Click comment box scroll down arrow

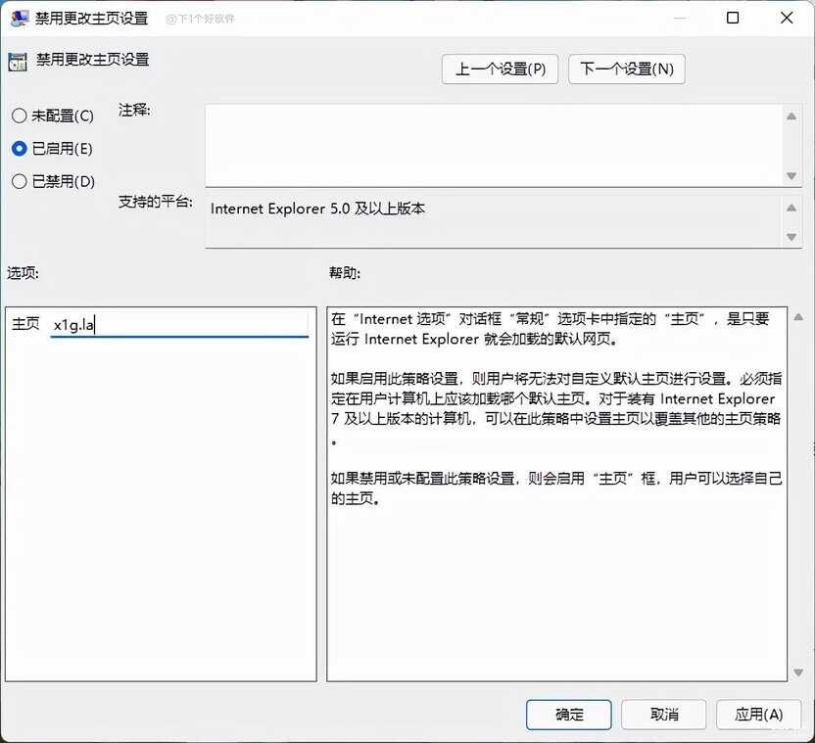click(791, 175)
